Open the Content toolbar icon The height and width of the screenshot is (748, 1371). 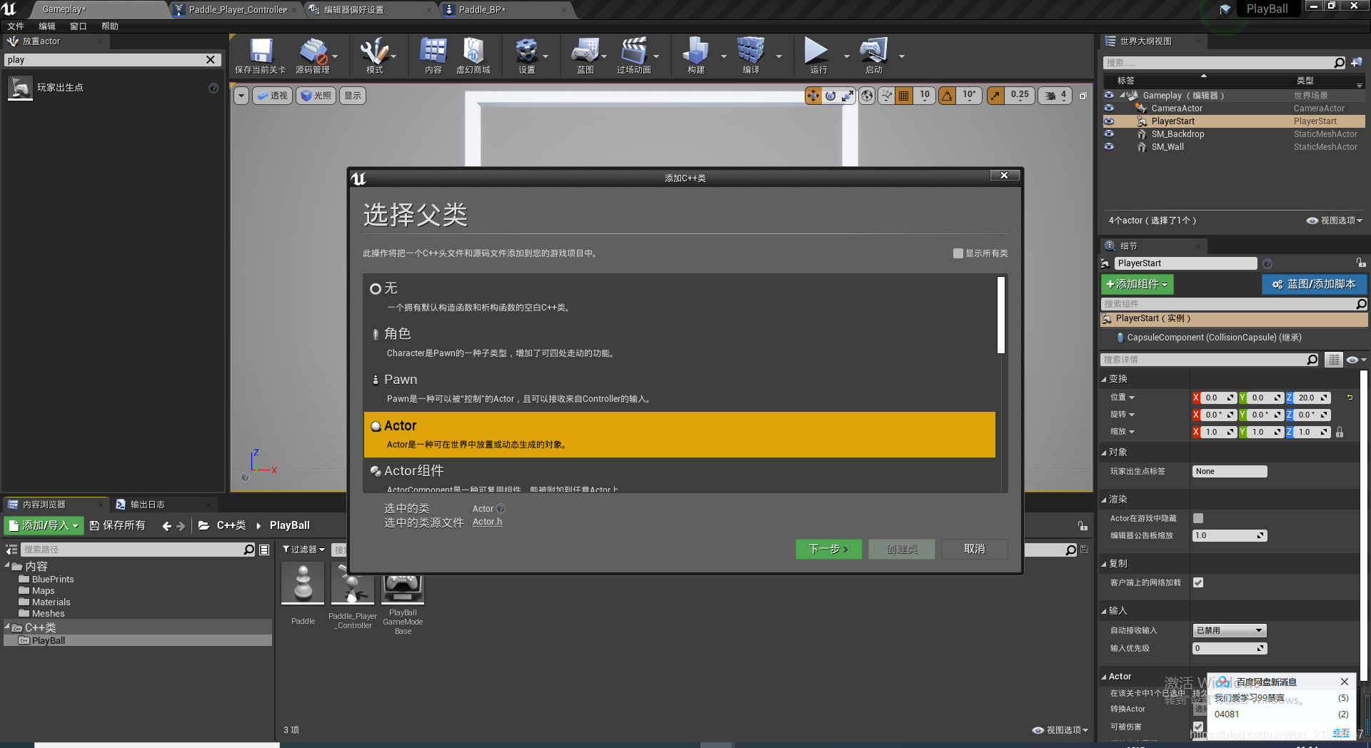pos(433,52)
